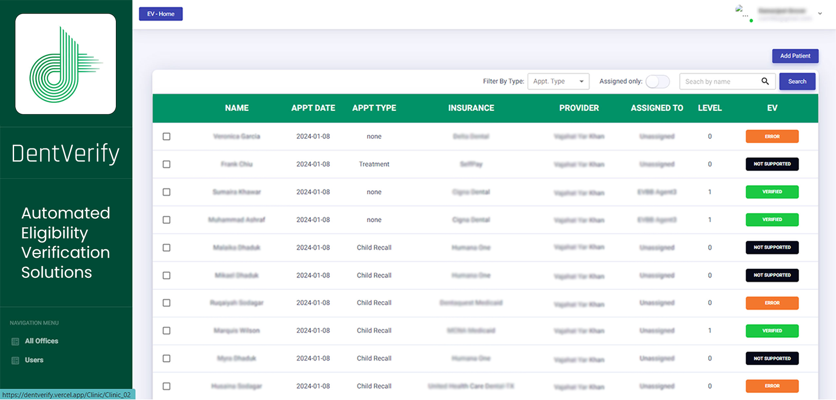Image resolution: width=836 pixels, height=400 pixels.
Task: Expand the user account menu chevron
Action: pos(820,14)
